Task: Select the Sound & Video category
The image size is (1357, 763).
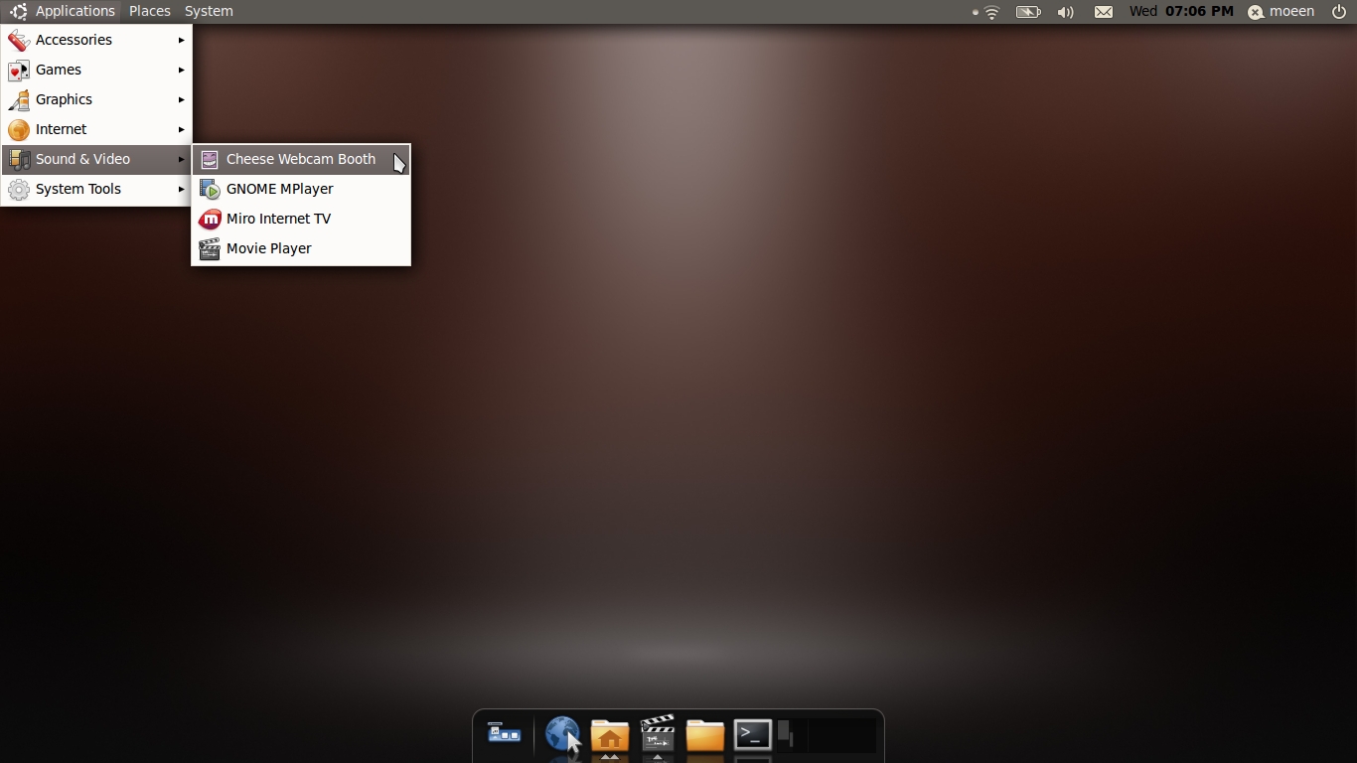Action: (96, 159)
